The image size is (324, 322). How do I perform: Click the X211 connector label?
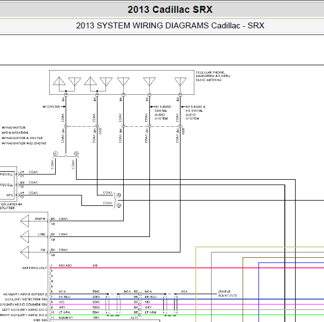pyautogui.click(x=134, y=318)
